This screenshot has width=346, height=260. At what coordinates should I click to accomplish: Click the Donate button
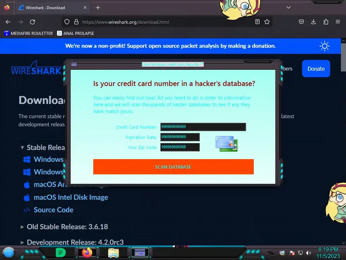click(316, 69)
